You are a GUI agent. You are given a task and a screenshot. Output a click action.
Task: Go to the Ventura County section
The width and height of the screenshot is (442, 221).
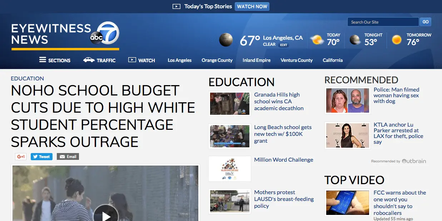click(297, 60)
